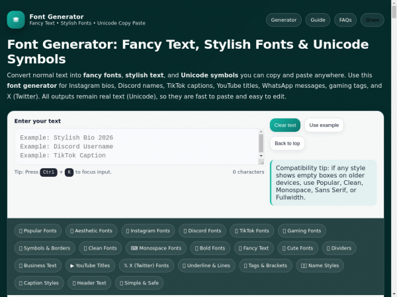Open the Guide nav item
The height and width of the screenshot is (297, 397).
tap(318, 20)
